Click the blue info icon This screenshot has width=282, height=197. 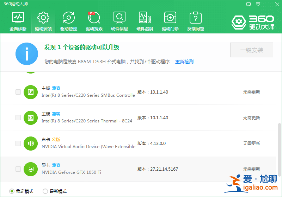27,54
